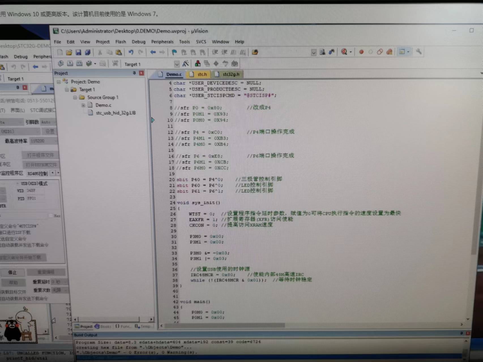Pin the Project panel with pushpin
This screenshot has width=483, height=362.
[134, 73]
